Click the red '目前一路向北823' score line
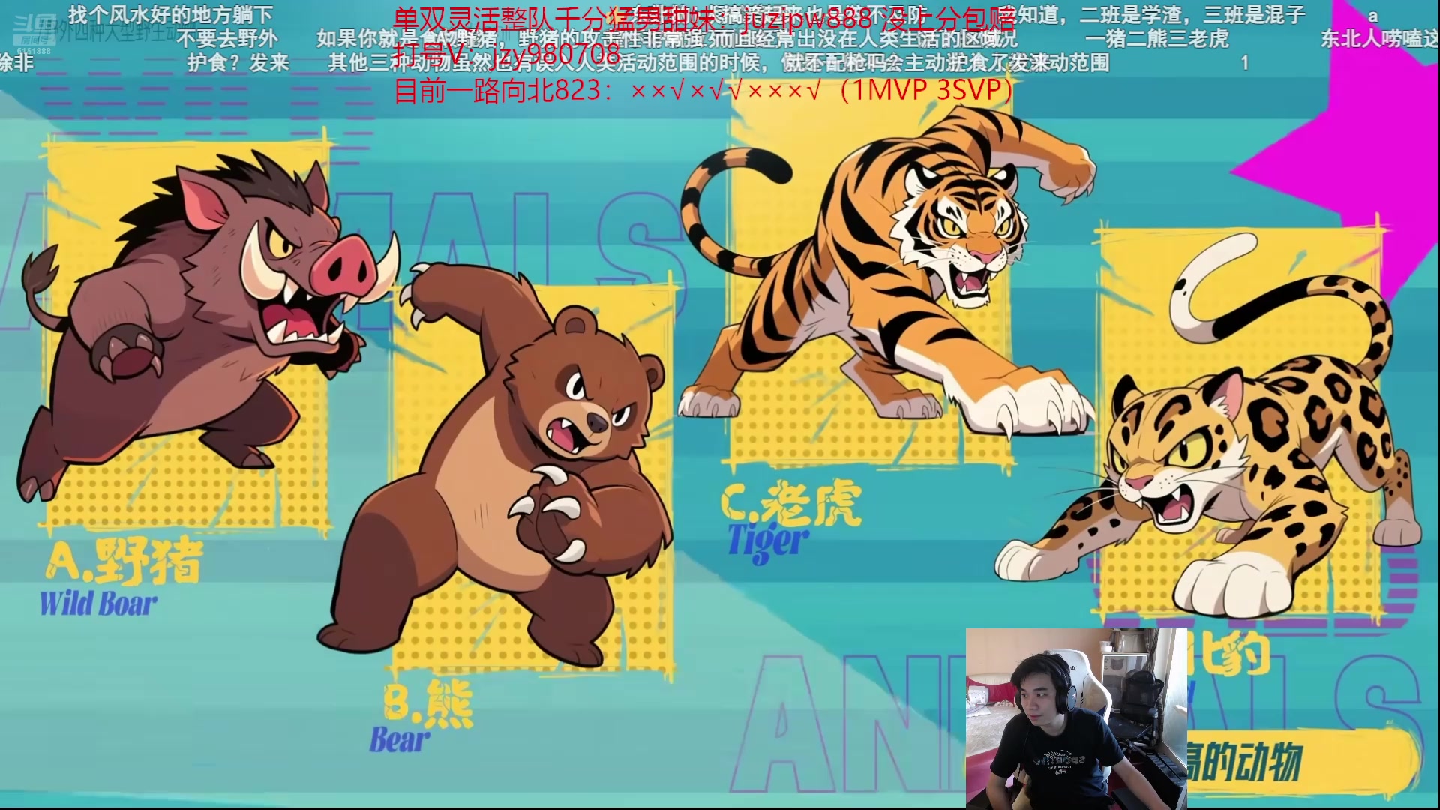Image resolution: width=1440 pixels, height=810 pixels. click(704, 91)
